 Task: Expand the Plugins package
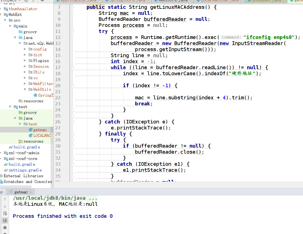point(25,61)
